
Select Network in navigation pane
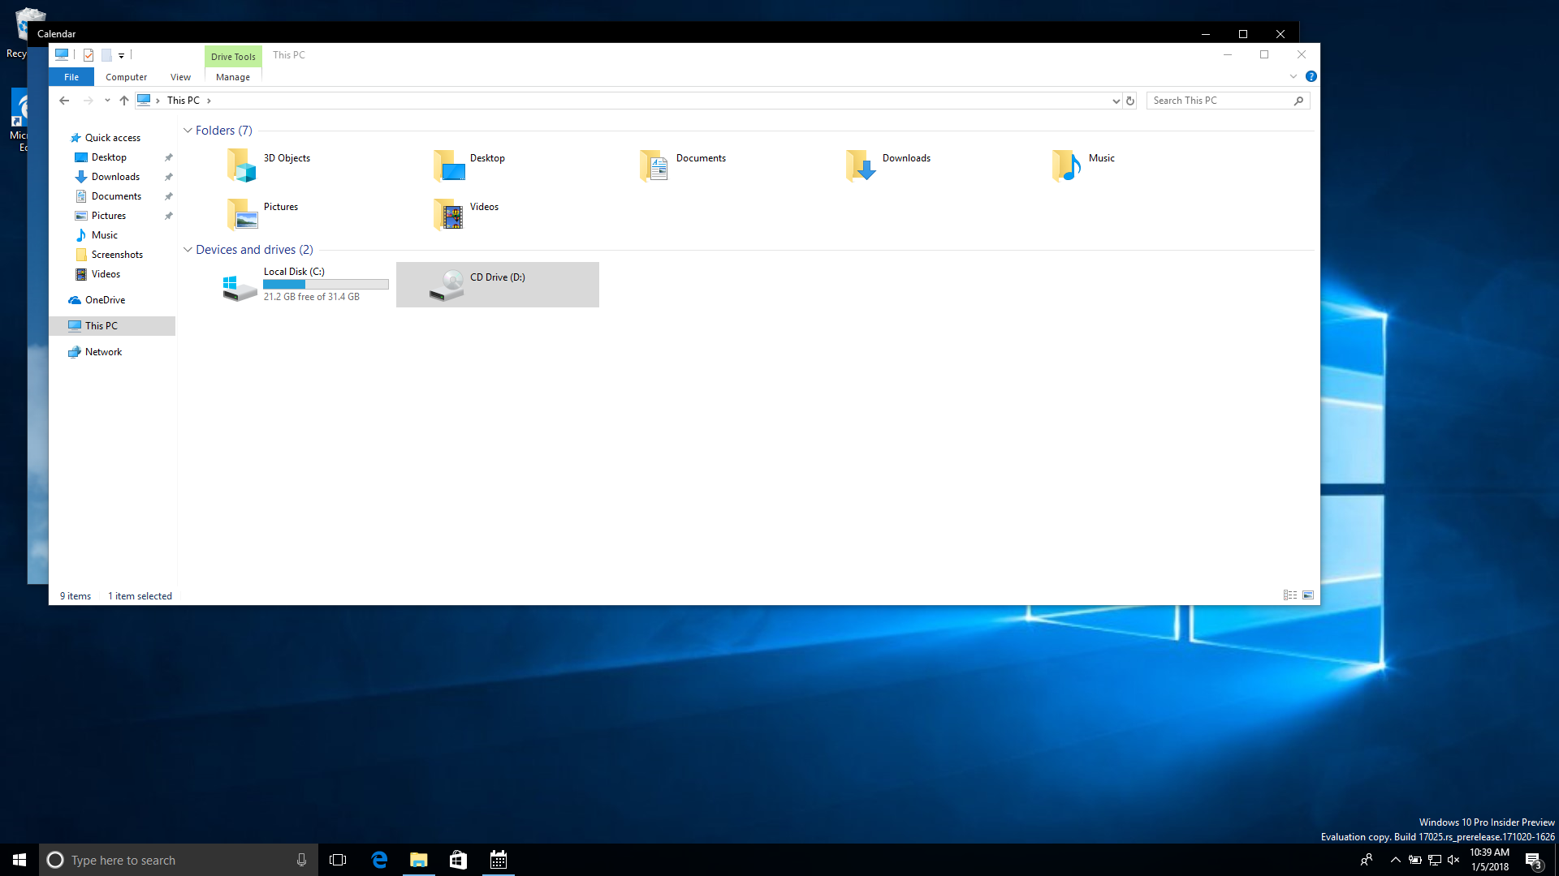coord(103,352)
